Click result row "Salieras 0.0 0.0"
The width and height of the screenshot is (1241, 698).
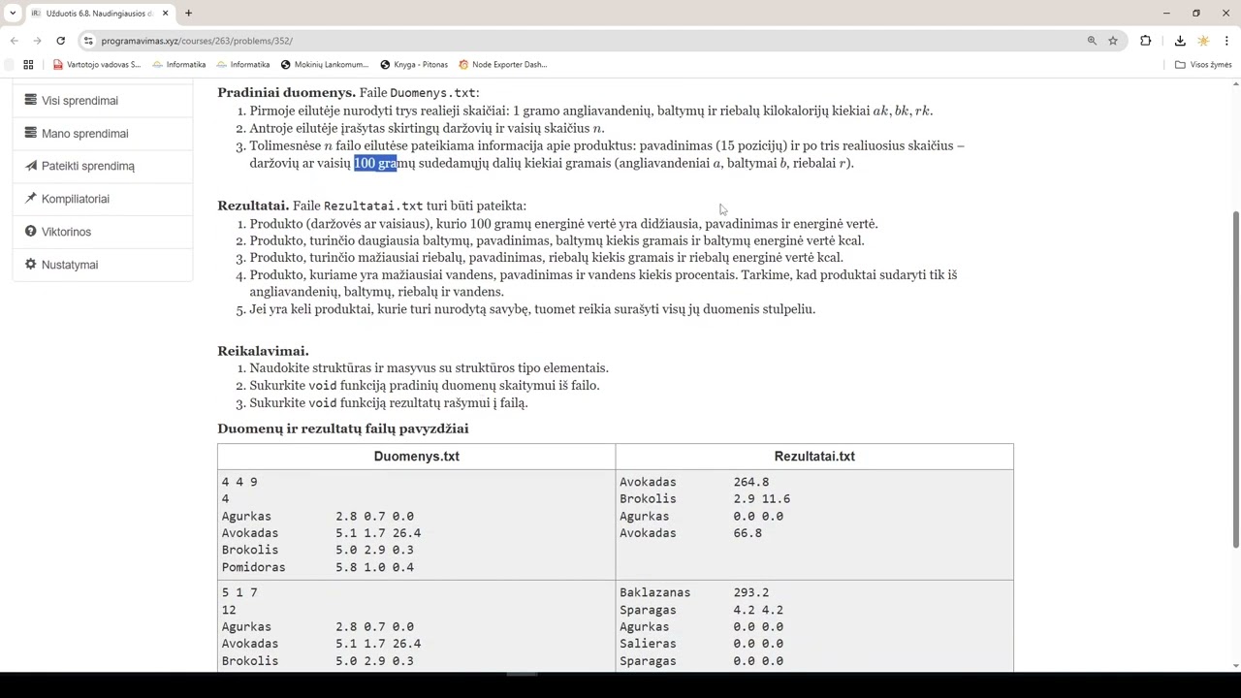click(x=702, y=644)
